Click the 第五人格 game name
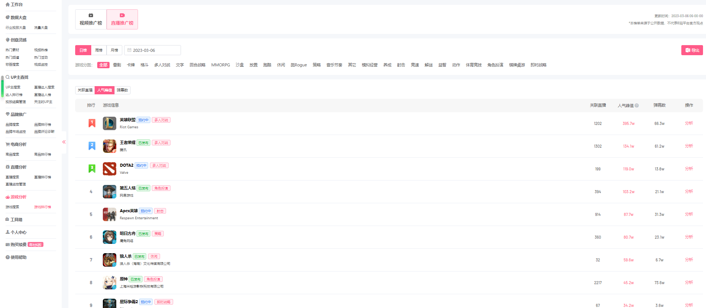The height and width of the screenshot is (308, 706). point(128,188)
